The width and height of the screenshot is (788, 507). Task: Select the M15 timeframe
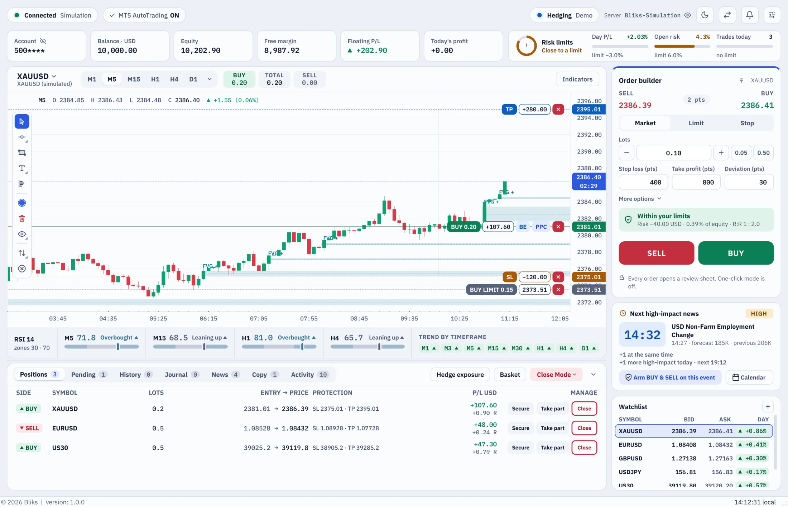[x=134, y=79]
